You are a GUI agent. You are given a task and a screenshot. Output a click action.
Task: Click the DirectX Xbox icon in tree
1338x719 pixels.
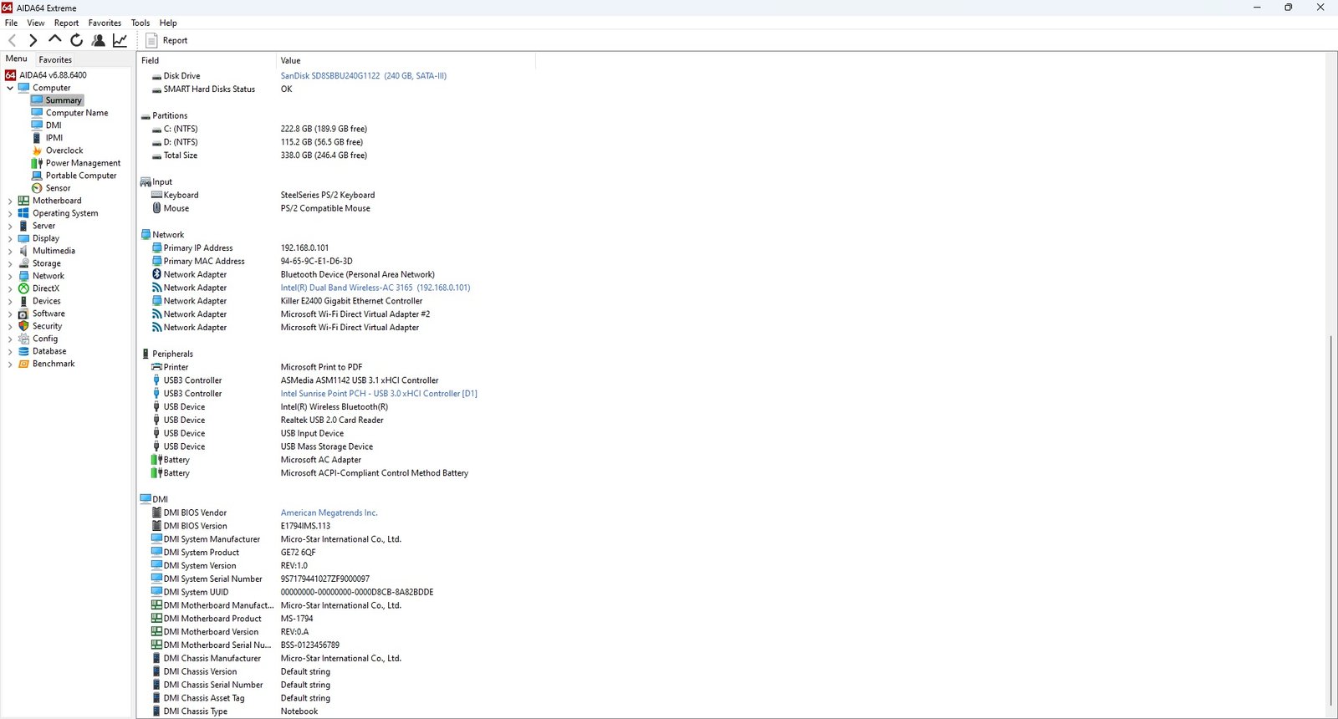pyautogui.click(x=23, y=288)
